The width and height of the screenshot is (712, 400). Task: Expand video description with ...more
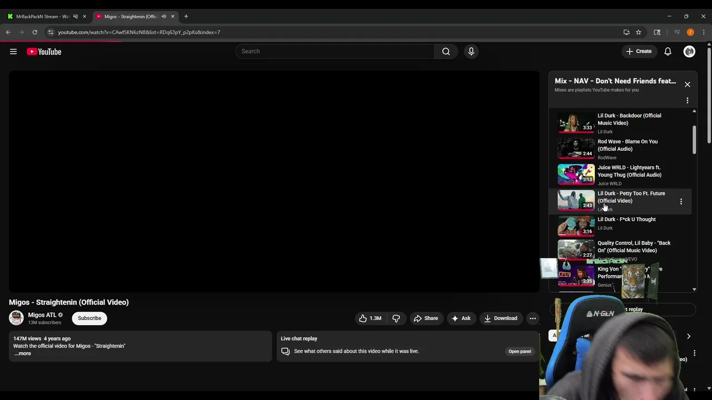point(23,353)
